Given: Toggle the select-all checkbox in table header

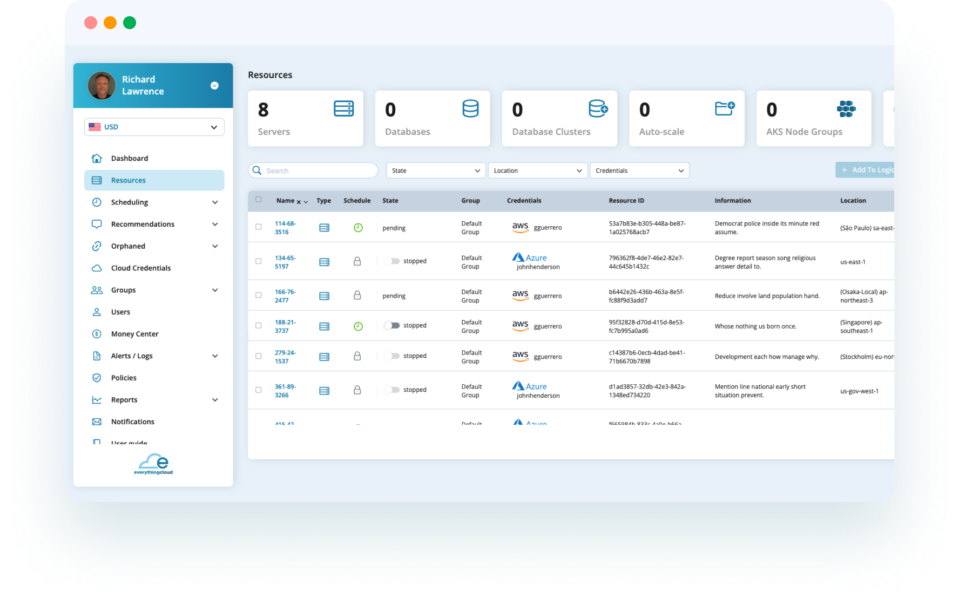Looking at the screenshot, I should click(x=259, y=200).
